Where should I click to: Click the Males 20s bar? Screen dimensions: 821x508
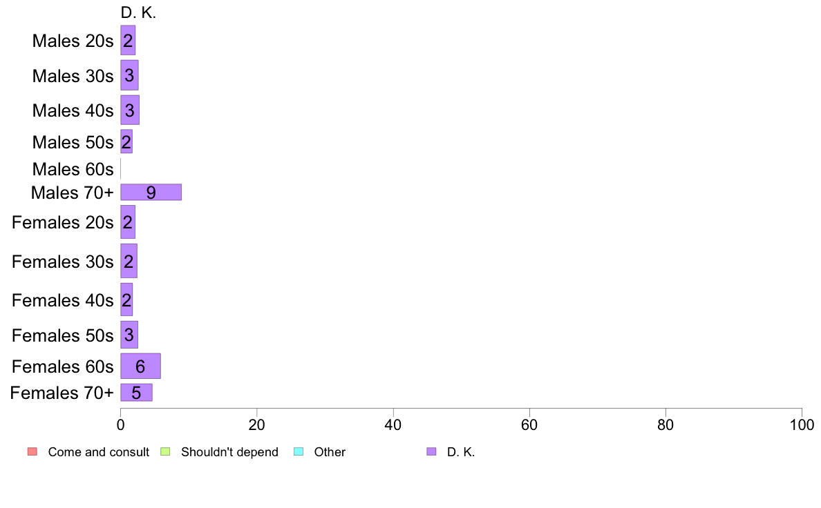point(128,40)
